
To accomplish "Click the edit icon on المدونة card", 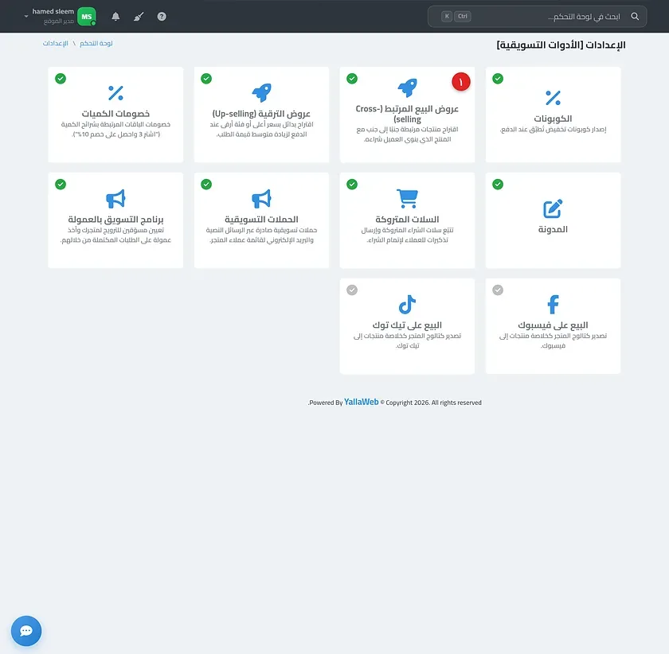I will (x=553, y=208).
